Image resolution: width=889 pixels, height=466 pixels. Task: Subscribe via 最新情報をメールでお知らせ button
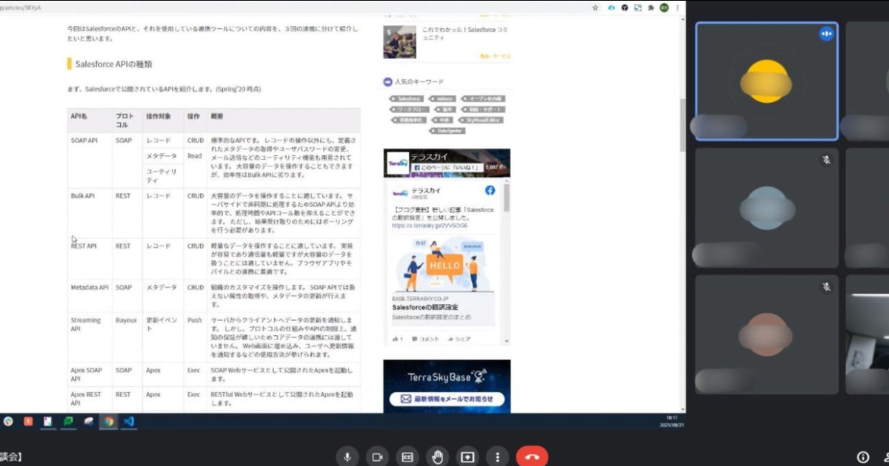pyautogui.click(x=447, y=399)
